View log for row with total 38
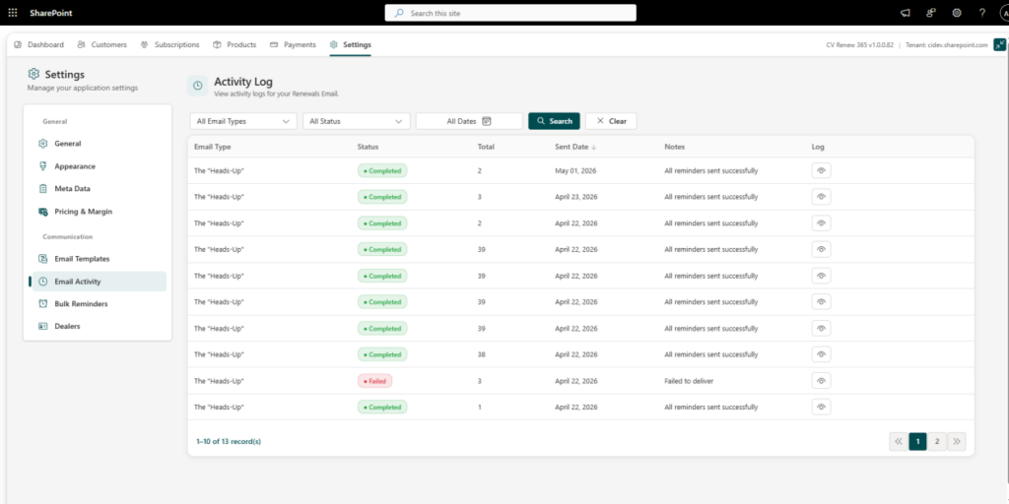 coord(821,354)
